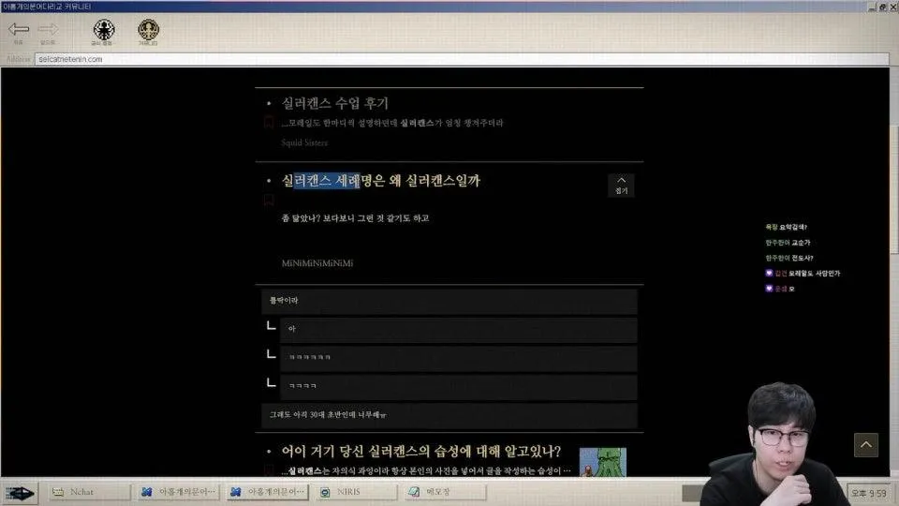Open the start menu arrow button
The width and height of the screenshot is (899, 506).
pos(20,493)
